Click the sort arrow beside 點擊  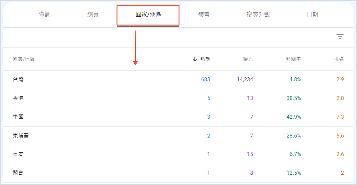[x=194, y=60]
